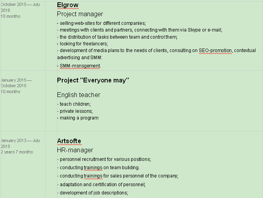The image size is (263, 198).
Task: Click the Project manager job title
Action: tap(80, 14)
